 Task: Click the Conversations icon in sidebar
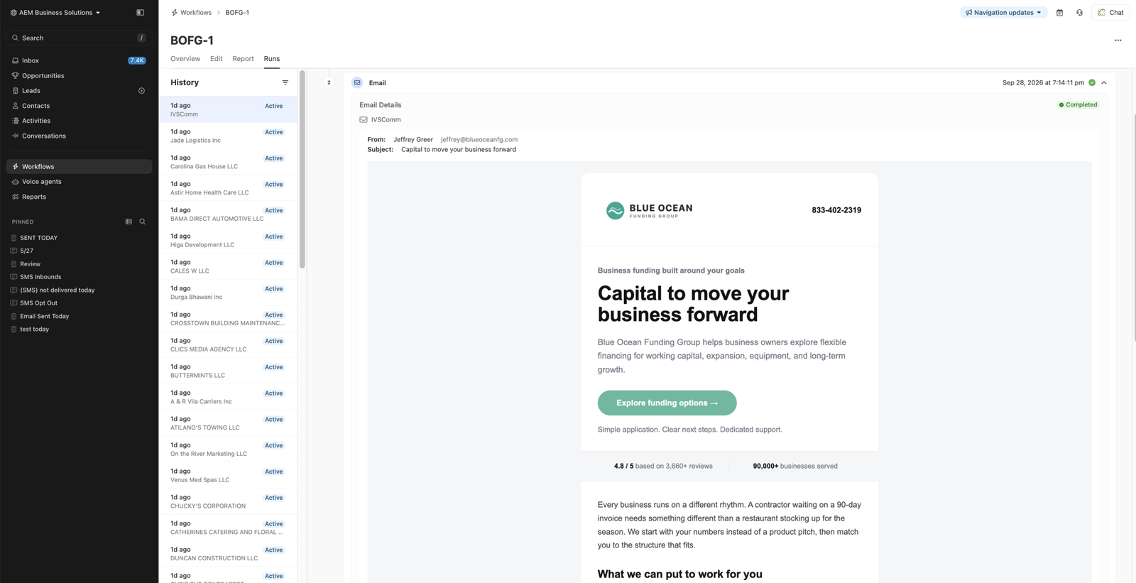[x=15, y=136]
